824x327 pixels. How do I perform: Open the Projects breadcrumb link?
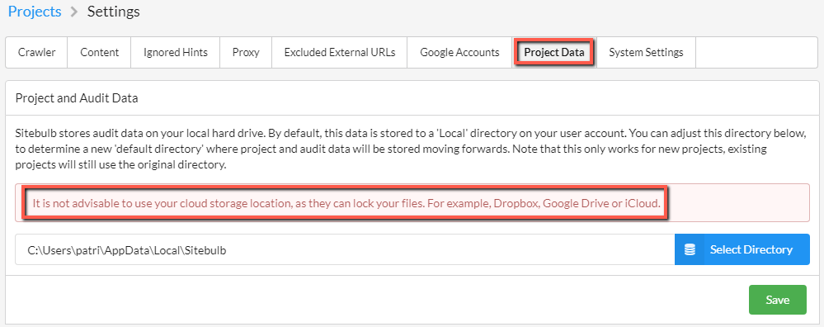tap(35, 12)
